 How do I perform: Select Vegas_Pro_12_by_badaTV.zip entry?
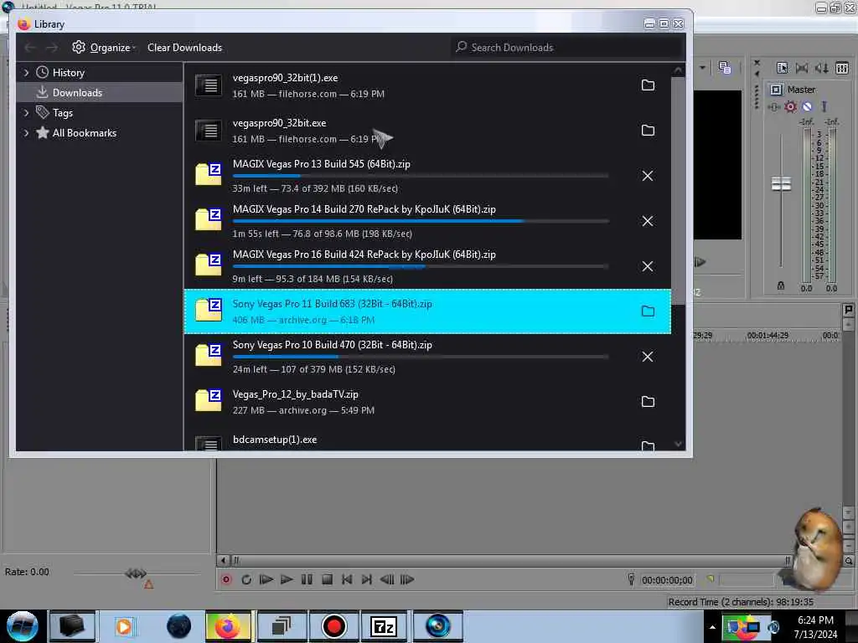(427, 402)
